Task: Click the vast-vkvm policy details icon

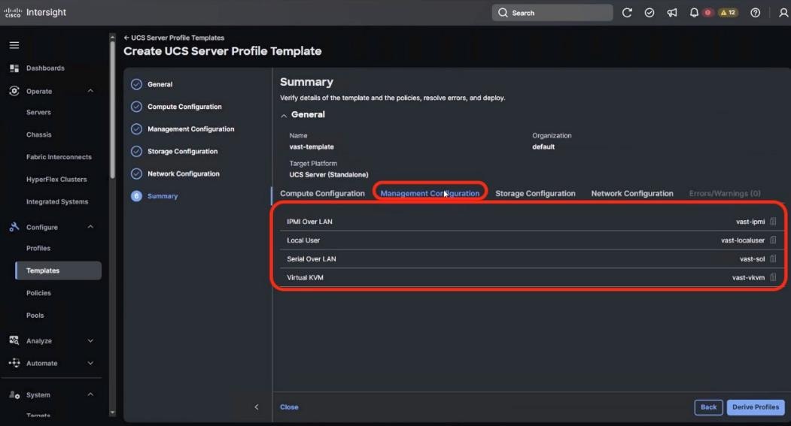Action: point(773,277)
